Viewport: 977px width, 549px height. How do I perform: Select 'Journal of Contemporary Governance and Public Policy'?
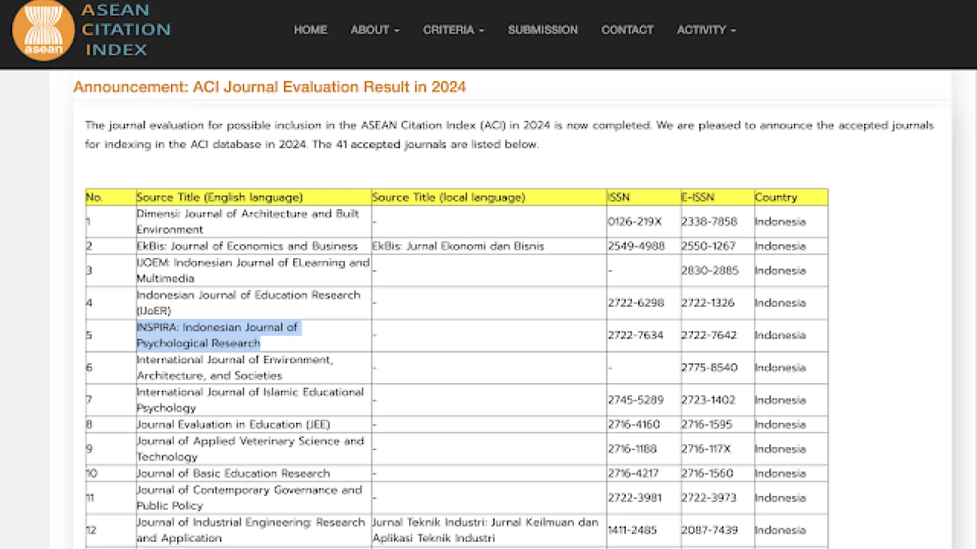[249, 497]
